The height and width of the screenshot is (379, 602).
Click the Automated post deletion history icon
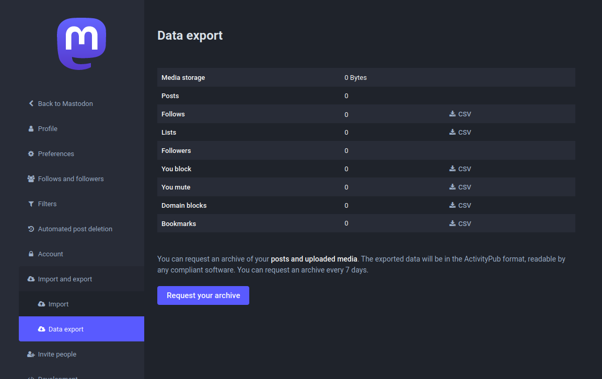(30, 229)
